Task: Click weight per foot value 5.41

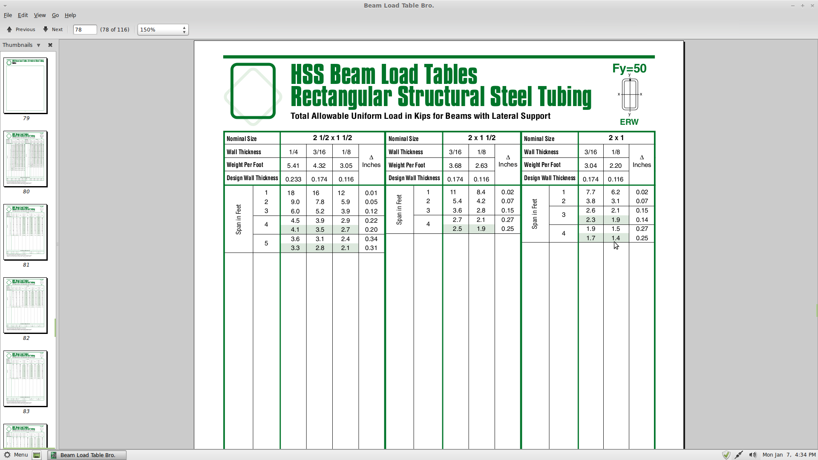Action: [293, 166]
